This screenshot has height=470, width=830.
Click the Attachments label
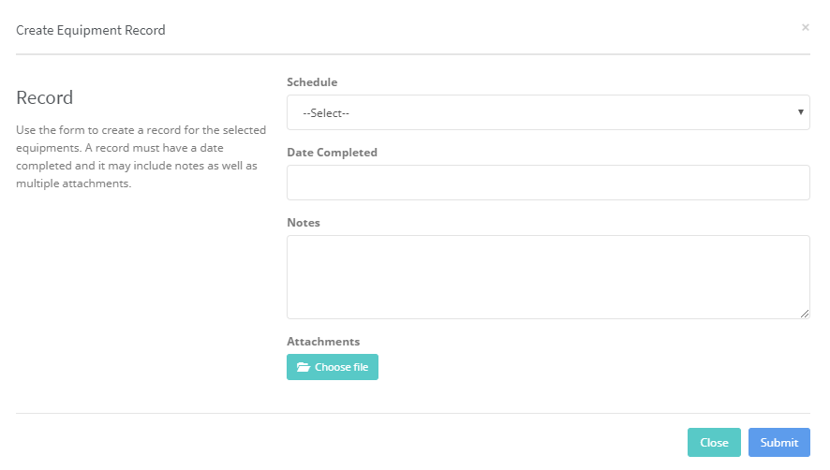pos(323,342)
